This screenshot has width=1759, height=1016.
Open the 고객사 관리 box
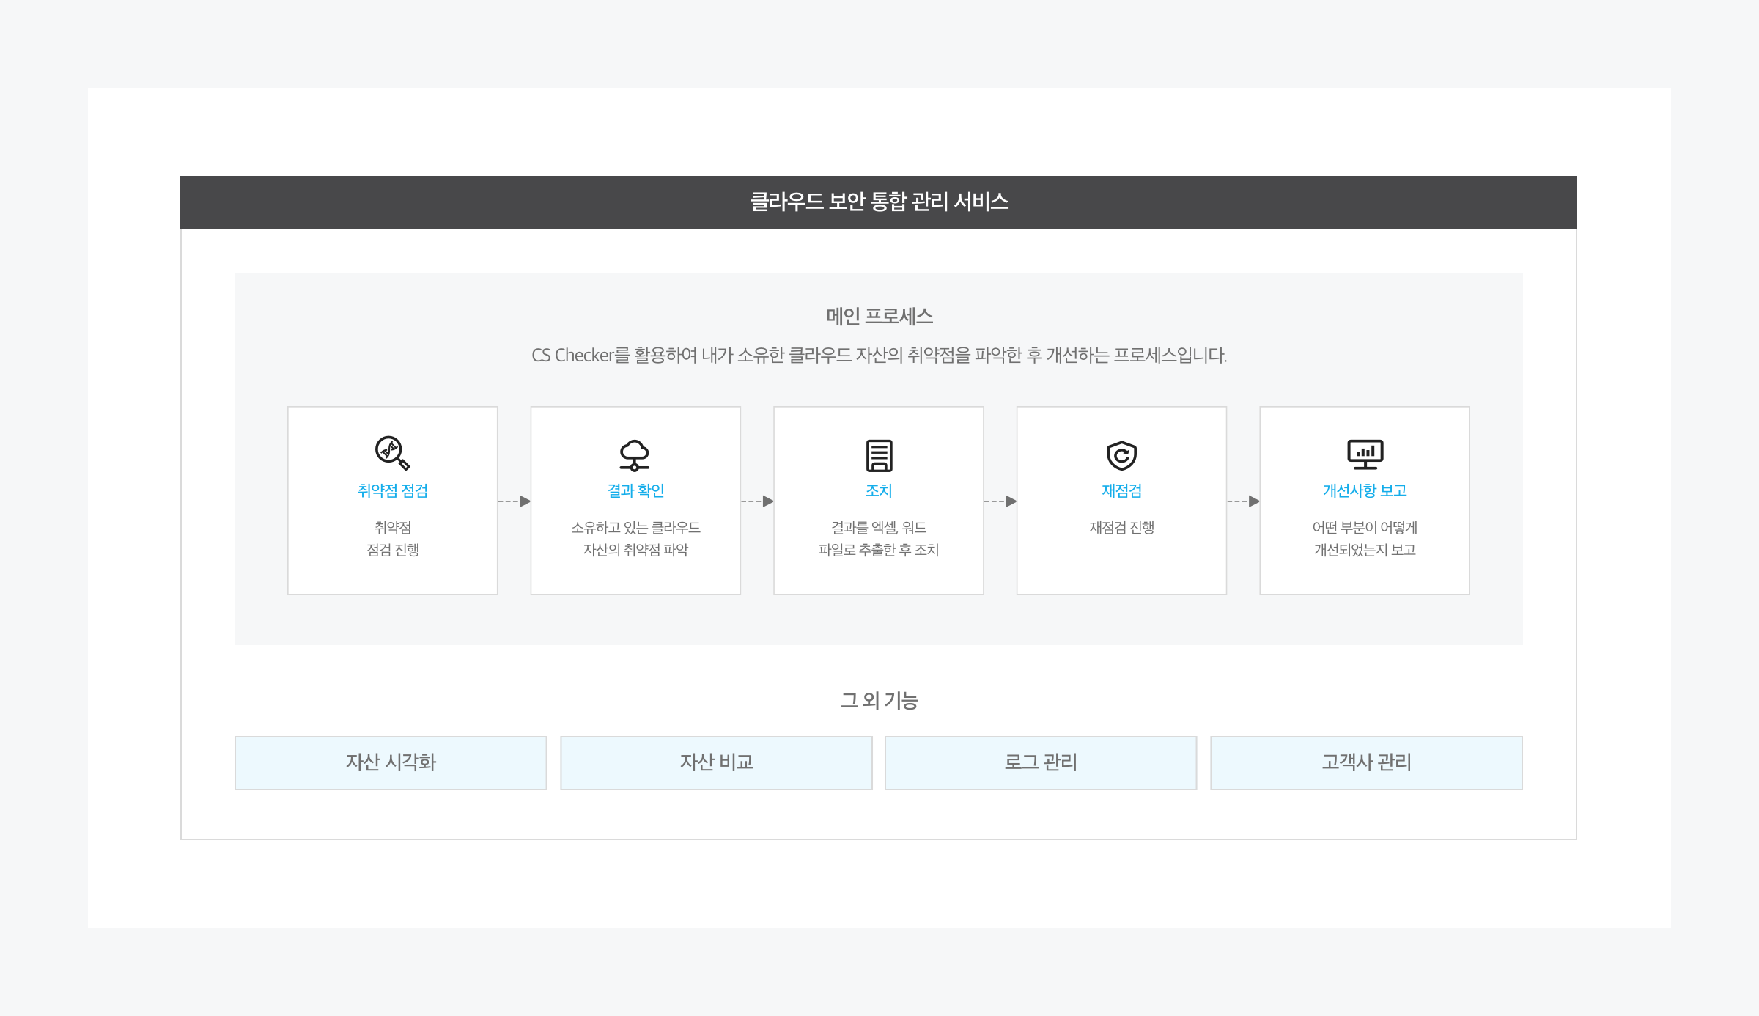point(1366,762)
